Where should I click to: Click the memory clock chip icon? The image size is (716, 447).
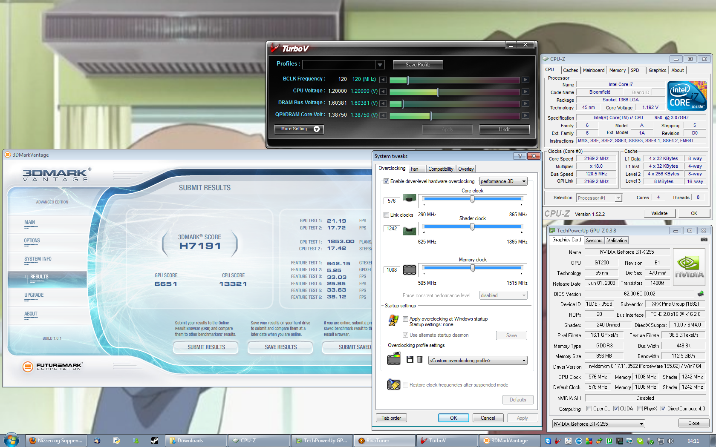[410, 269]
